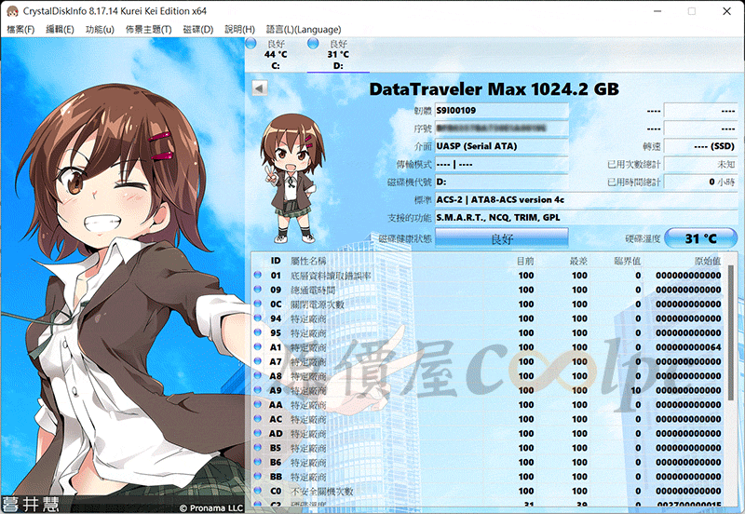Screen dimensions: 745x514
Task: Click the drive letter D: field
Action: point(502,182)
